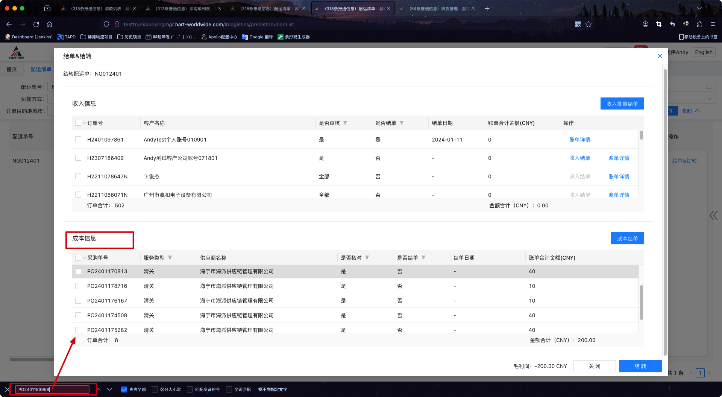
Task: Click the browser reload page icon
Action: pos(36,24)
